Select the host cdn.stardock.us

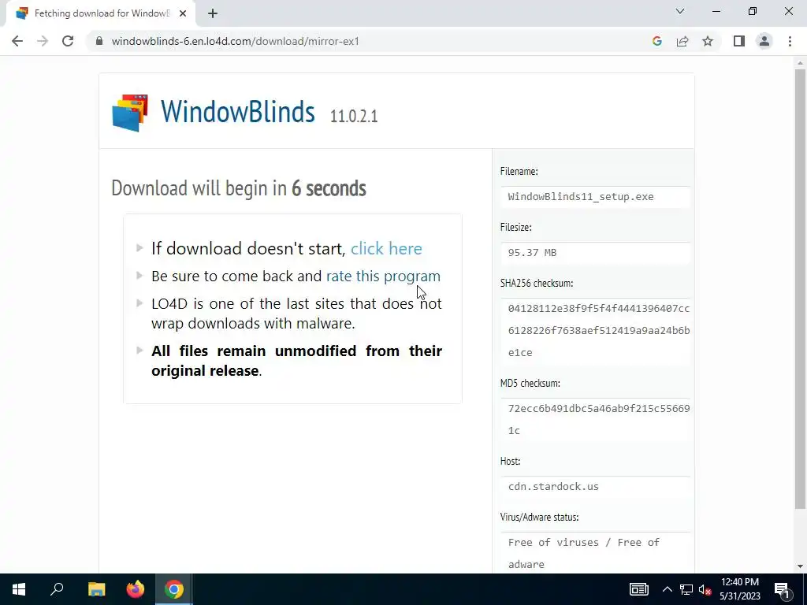click(x=553, y=486)
